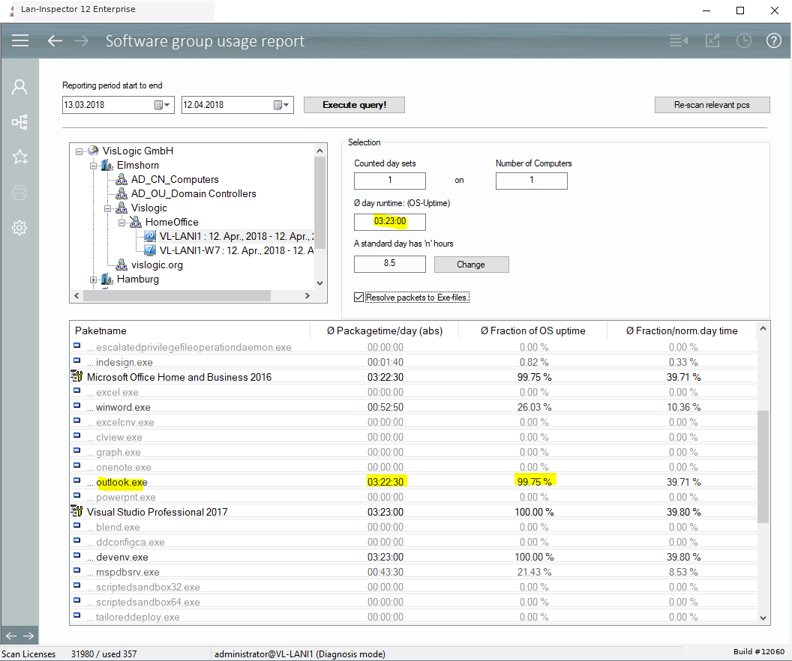Select the powerpnt.exe row
792x661 pixels.
pos(413,497)
